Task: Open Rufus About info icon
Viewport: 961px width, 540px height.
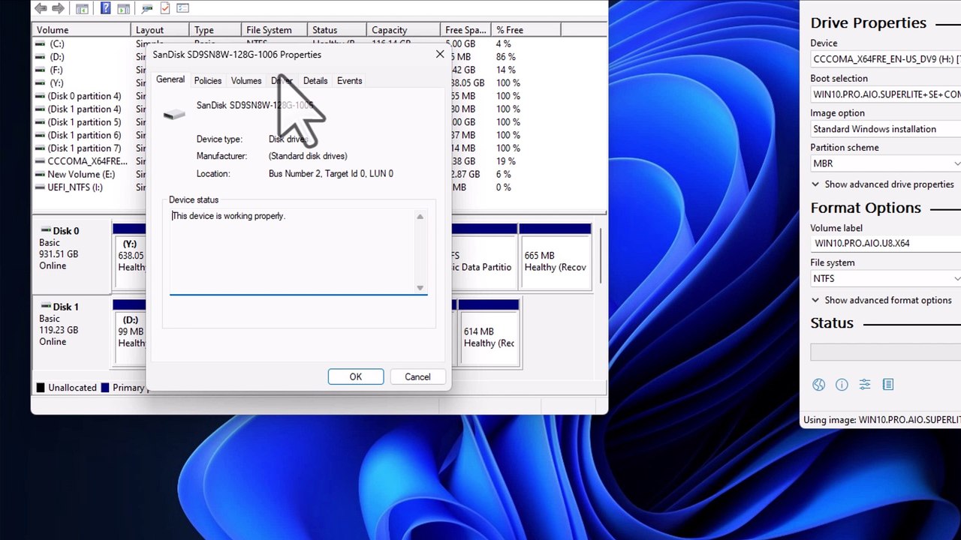Action: coord(842,385)
